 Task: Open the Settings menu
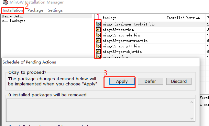[x=55, y=10]
